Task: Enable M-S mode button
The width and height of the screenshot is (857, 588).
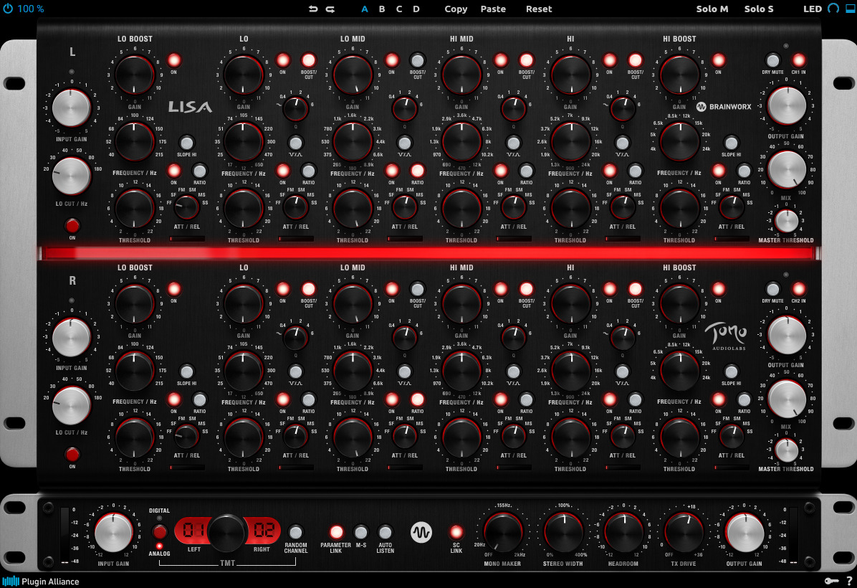Action: coord(361,532)
